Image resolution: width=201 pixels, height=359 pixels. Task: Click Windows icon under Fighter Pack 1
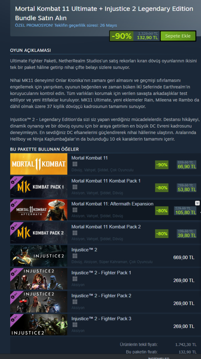pyautogui.click(x=75, y=279)
